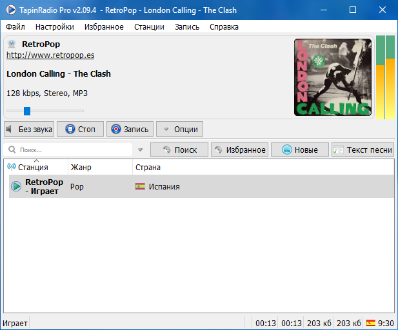Click the station icon next to RetroPop
Image resolution: width=398 pixels, height=330 pixels.
(x=12, y=44)
